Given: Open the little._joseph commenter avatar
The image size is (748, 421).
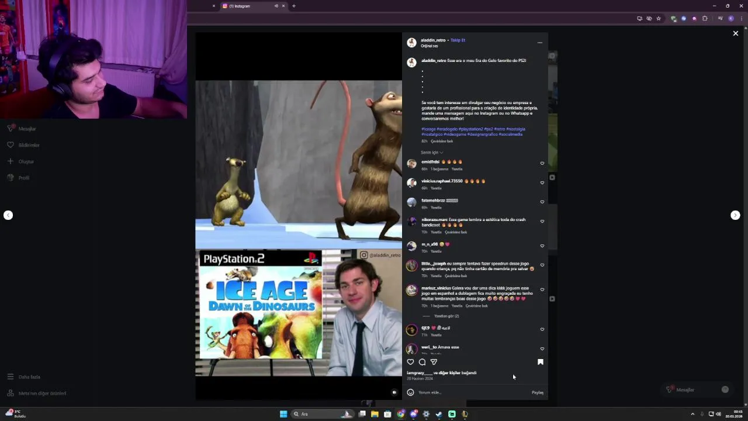Looking at the screenshot, I should click(x=411, y=266).
